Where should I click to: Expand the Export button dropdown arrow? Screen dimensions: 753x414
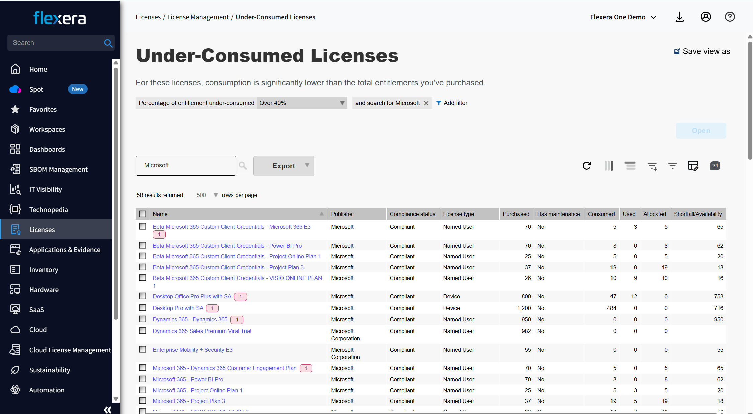tap(307, 166)
